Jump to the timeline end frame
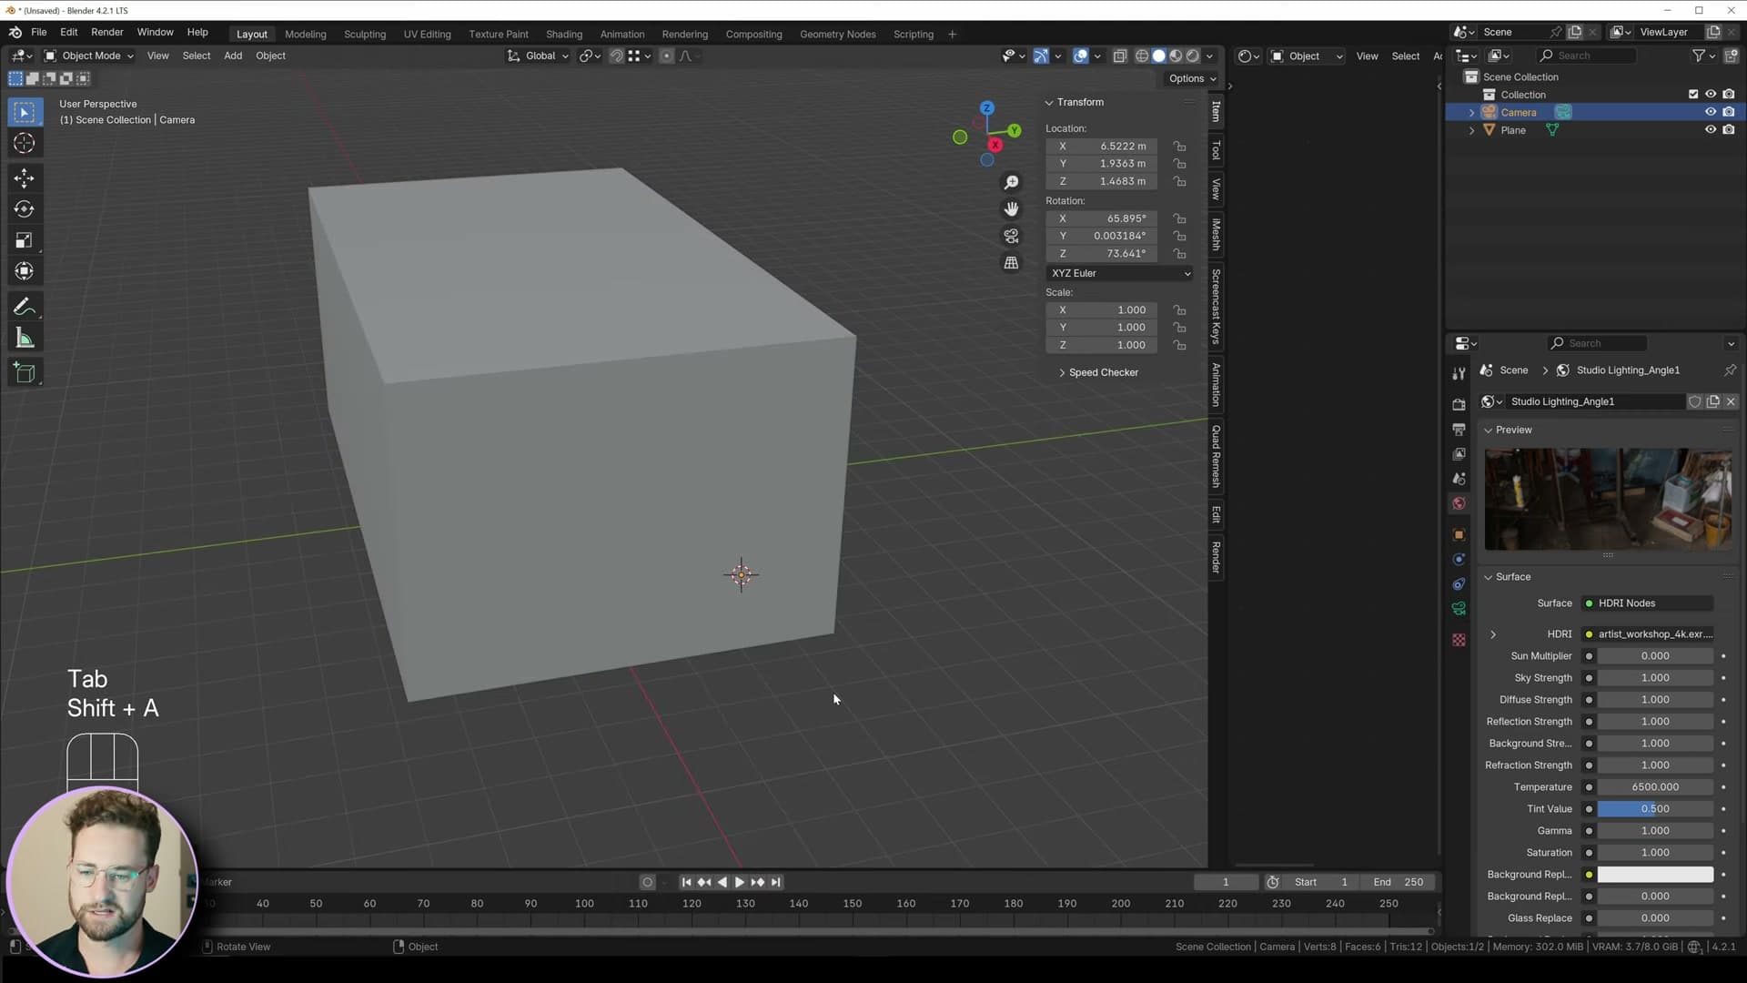The image size is (1747, 983). pyautogui.click(x=776, y=882)
